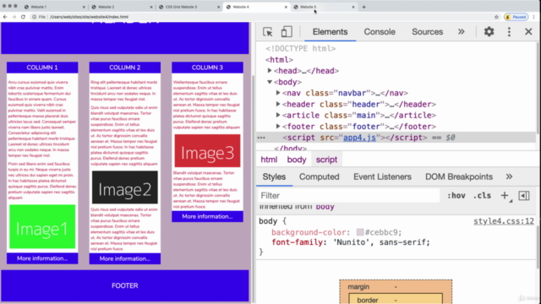Viewport: 541px width, 304px height.
Task: Expand the article main node
Action: pyautogui.click(x=278, y=115)
